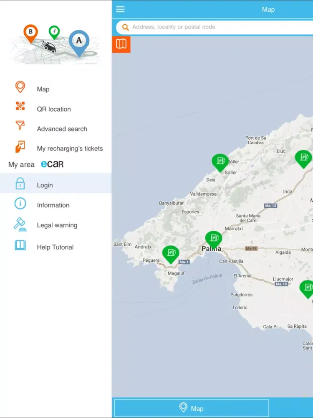
Task: Click the pin icon in bottom Map button
Action: [x=183, y=407]
